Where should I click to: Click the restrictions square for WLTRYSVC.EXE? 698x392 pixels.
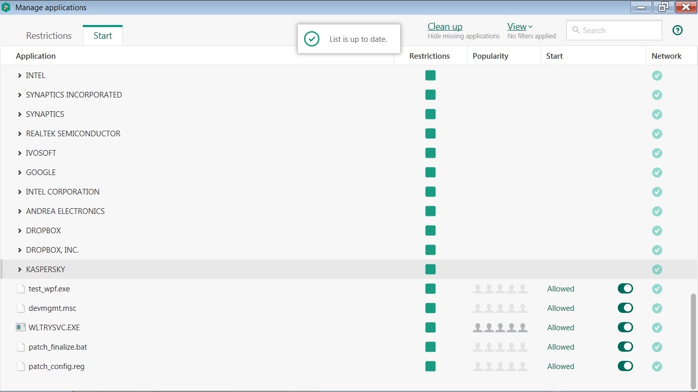[430, 328]
